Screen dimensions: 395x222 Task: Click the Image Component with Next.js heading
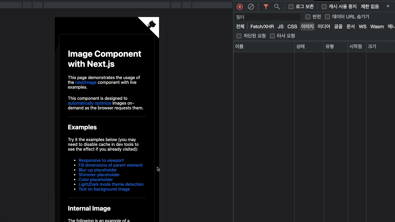[104, 59]
